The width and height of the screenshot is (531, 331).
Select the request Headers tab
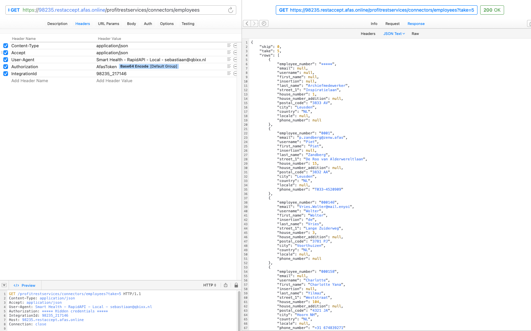83,24
